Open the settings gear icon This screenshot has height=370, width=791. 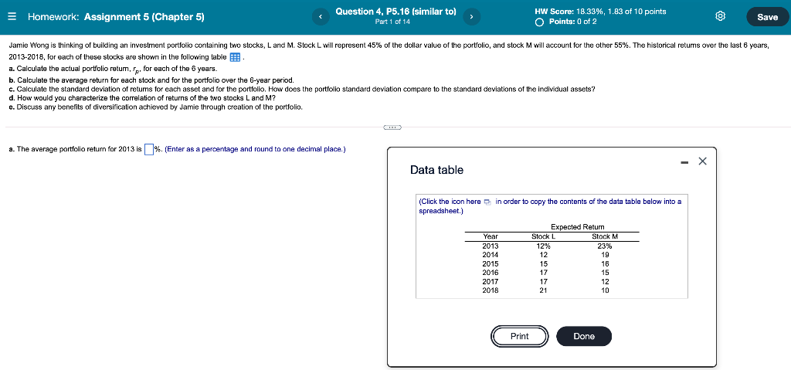(x=721, y=17)
